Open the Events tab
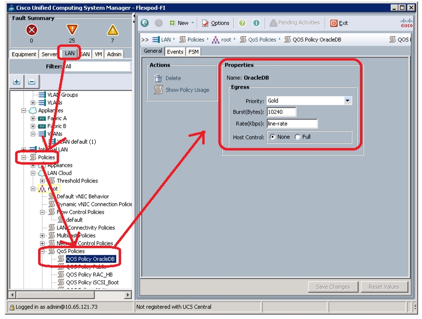This screenshot has width=422, height=319. [175, 52]
